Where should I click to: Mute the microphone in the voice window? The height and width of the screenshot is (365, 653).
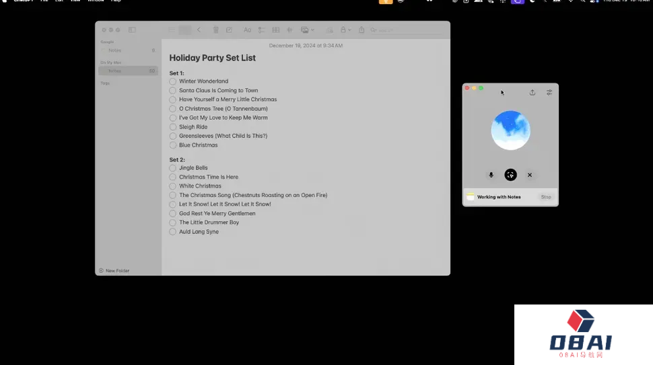[x=491, y=175]
